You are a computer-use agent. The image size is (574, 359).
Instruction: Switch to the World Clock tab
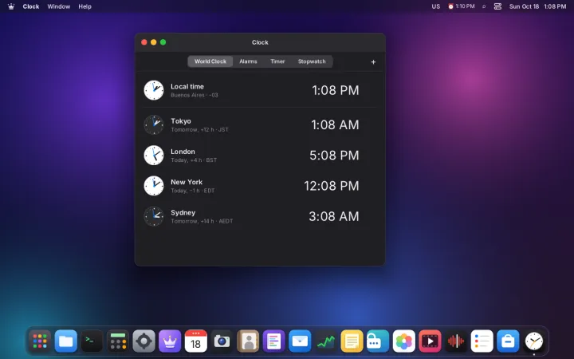pos(210,61)
